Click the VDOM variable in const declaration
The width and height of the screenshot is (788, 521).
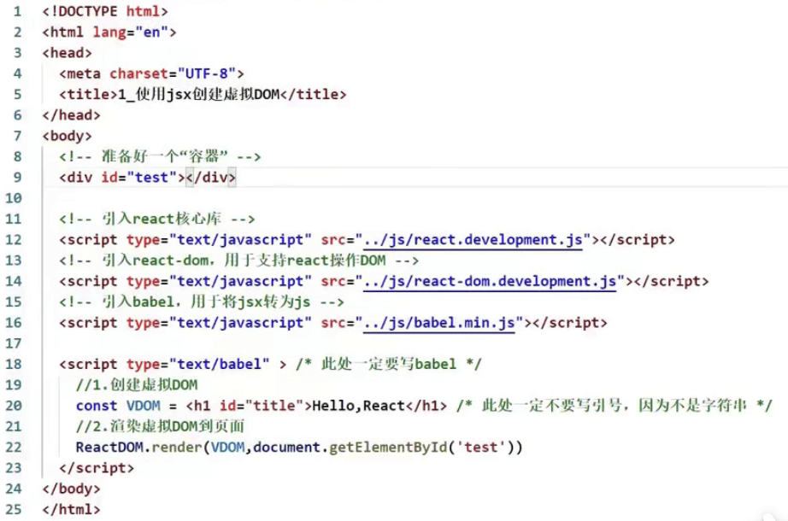click(x=144, y=406)
